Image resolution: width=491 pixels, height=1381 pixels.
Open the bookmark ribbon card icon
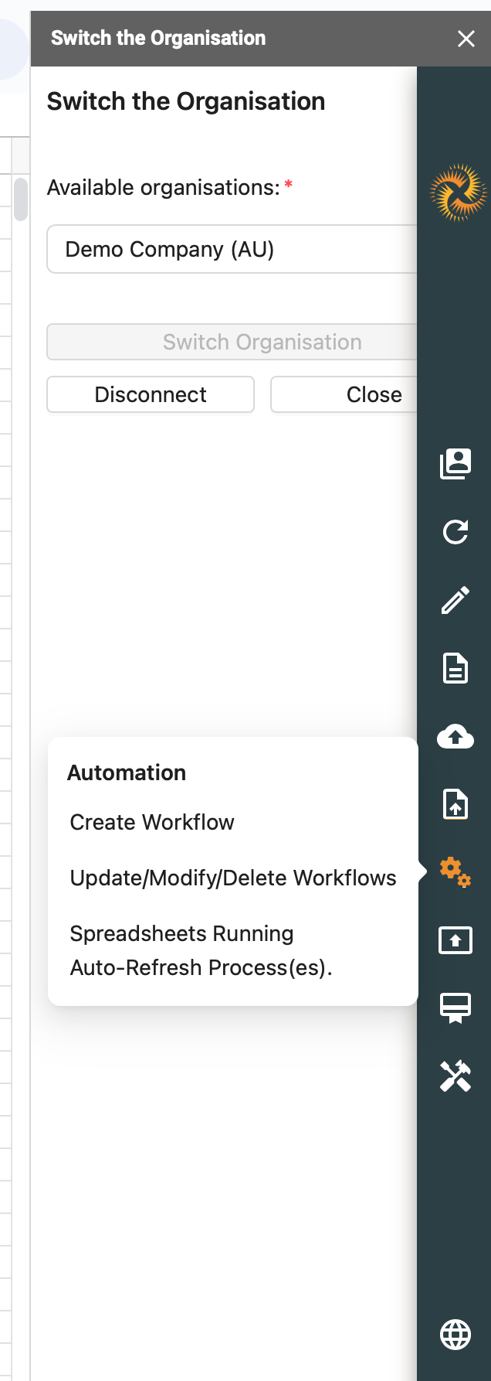455,1008
